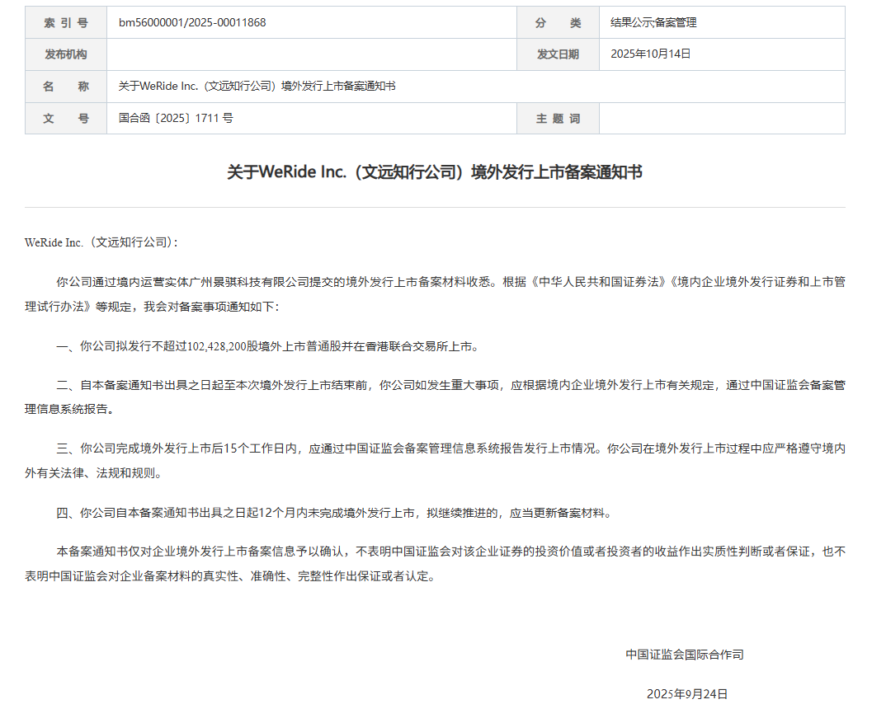The height and width of the screenshot is (723, 872).
Task: Click the signing date 2025年9月24日
Action: coord(686,694)
